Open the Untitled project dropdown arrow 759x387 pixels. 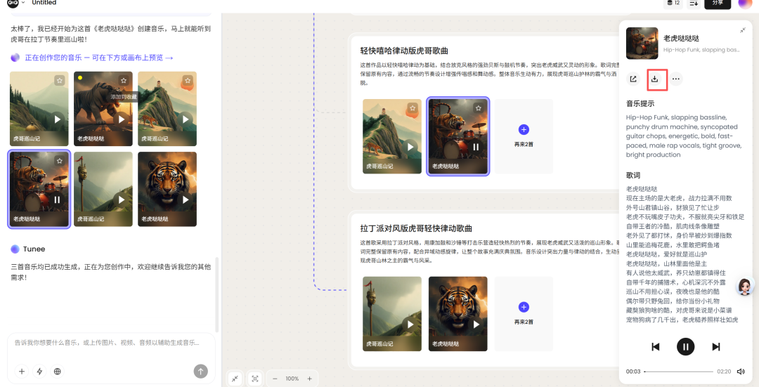pos(23,3)
